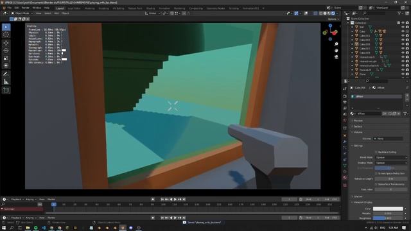Open the Tool properties tab
Image resolution: width=411 pixels, height=231 pixels.
click(x=345, y=89)
